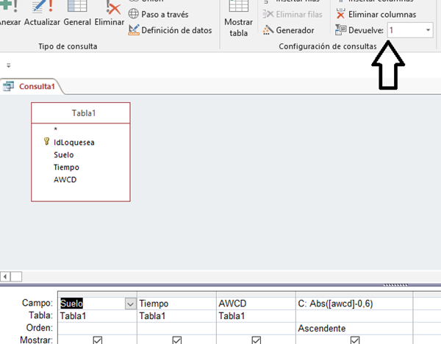This screenshot has width=441, height=344.
Task: Click the Tiempo cell in Campo row
Action: pos(176,304)
